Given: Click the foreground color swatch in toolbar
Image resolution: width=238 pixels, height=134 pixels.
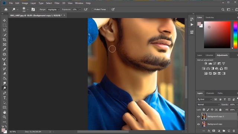Looking at the screenshot, I should [3, 130].
